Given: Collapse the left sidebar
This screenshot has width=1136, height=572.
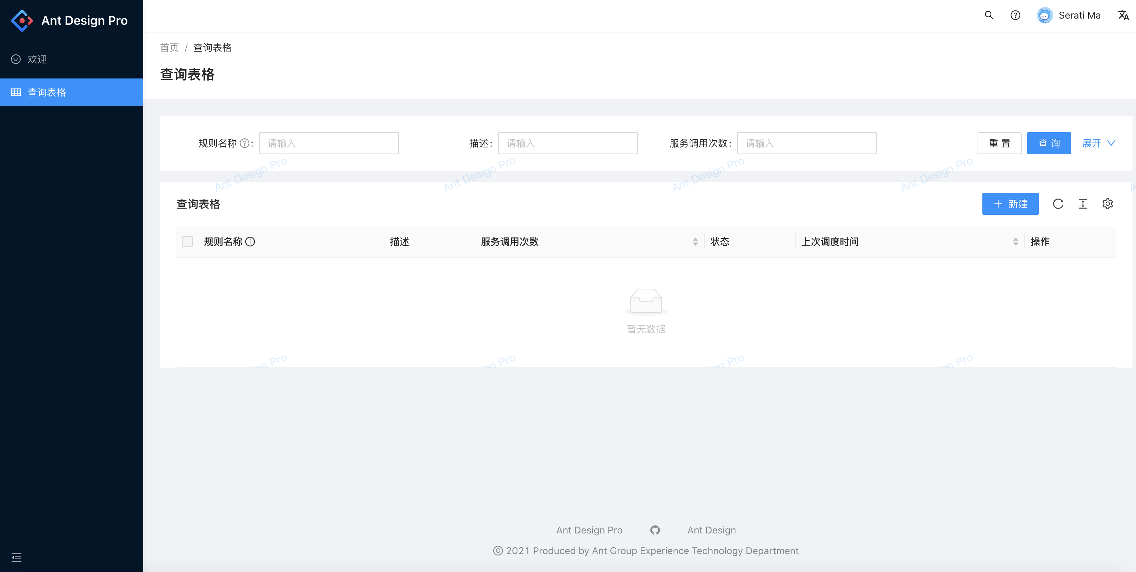Looking at the screenshot, I should coord(16,557).
